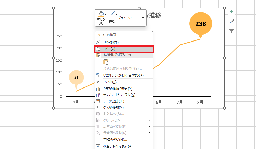Viewport: 256px width, 149px height.
Task: Click the clipboard paste option icon
Action: pyautogui.click(x=106, y=62)
